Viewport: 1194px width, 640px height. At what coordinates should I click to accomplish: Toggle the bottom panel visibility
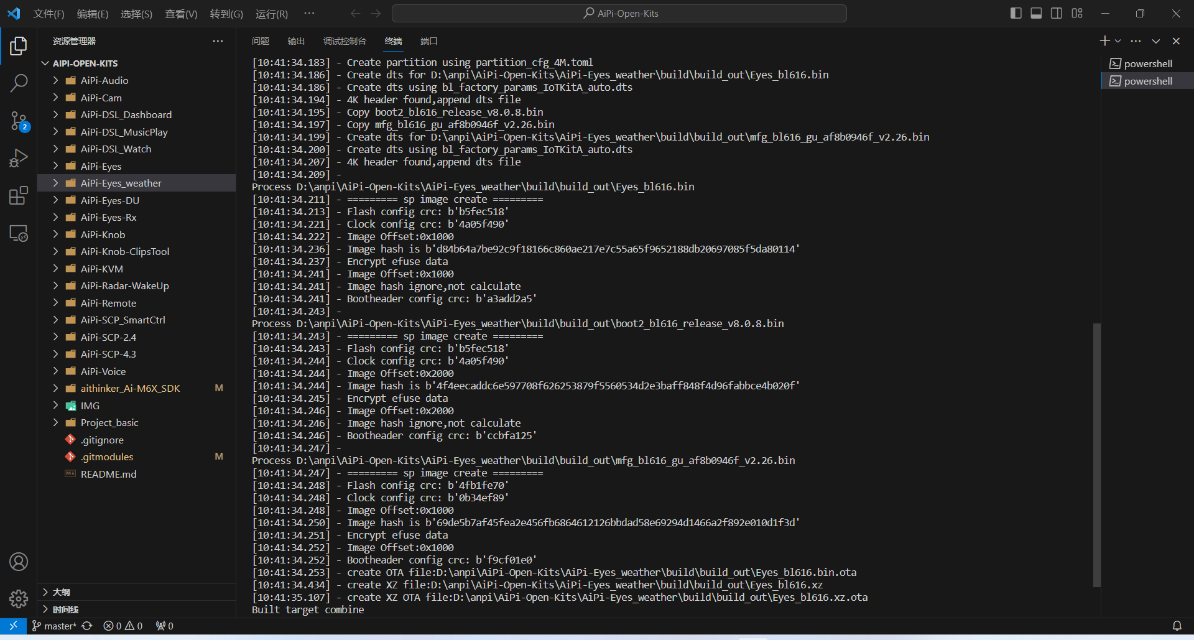coord(1036,13)
